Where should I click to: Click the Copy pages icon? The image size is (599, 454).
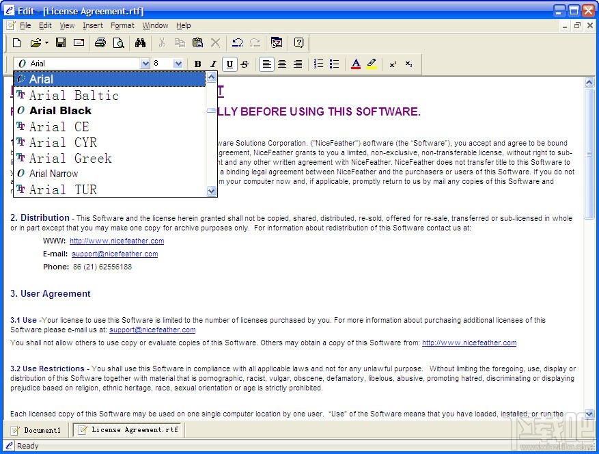(x=180, y=43)
